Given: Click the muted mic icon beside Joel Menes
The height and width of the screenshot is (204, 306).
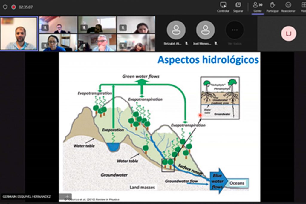Looking at the screenshot, I should [216, 44].
